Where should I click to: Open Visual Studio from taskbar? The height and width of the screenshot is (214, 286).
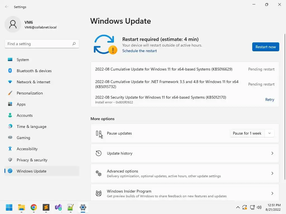point(58,207)
